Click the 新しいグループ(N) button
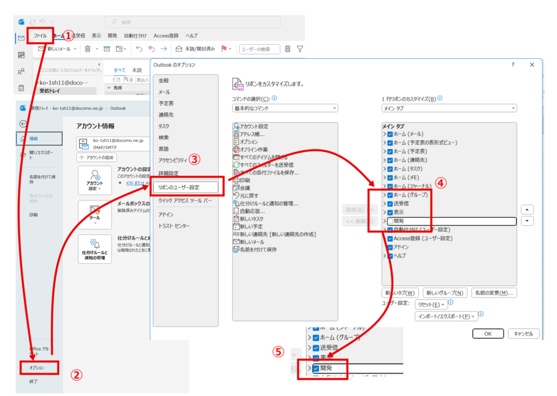This screenshot has width=557, height=396. tap(445, 293)
